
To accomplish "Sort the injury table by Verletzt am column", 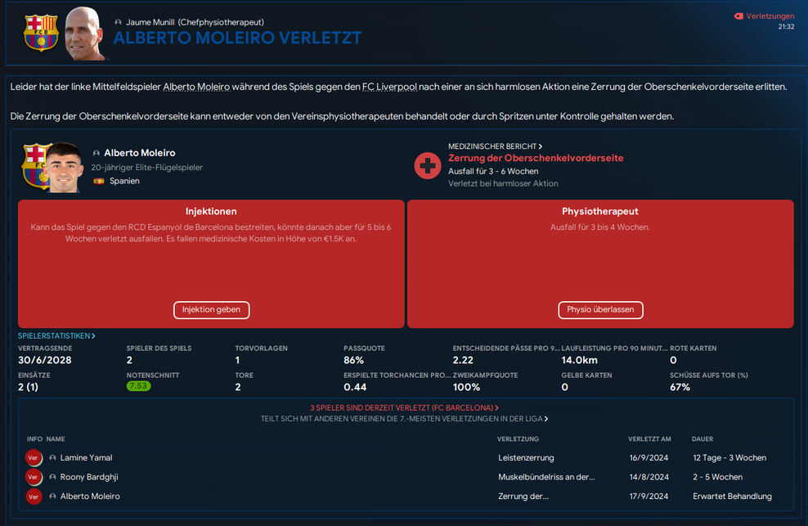I will 649,439.
